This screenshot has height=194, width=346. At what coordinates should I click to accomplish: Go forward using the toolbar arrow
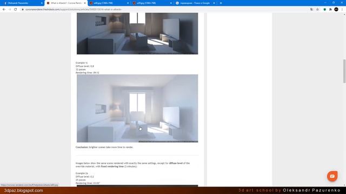click(10, 10)
